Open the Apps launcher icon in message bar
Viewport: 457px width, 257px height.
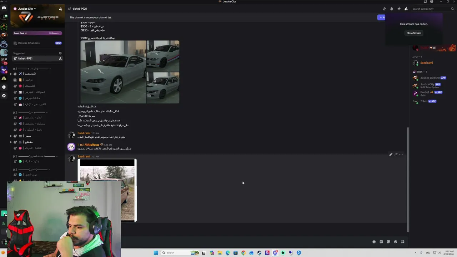[403, 242]
